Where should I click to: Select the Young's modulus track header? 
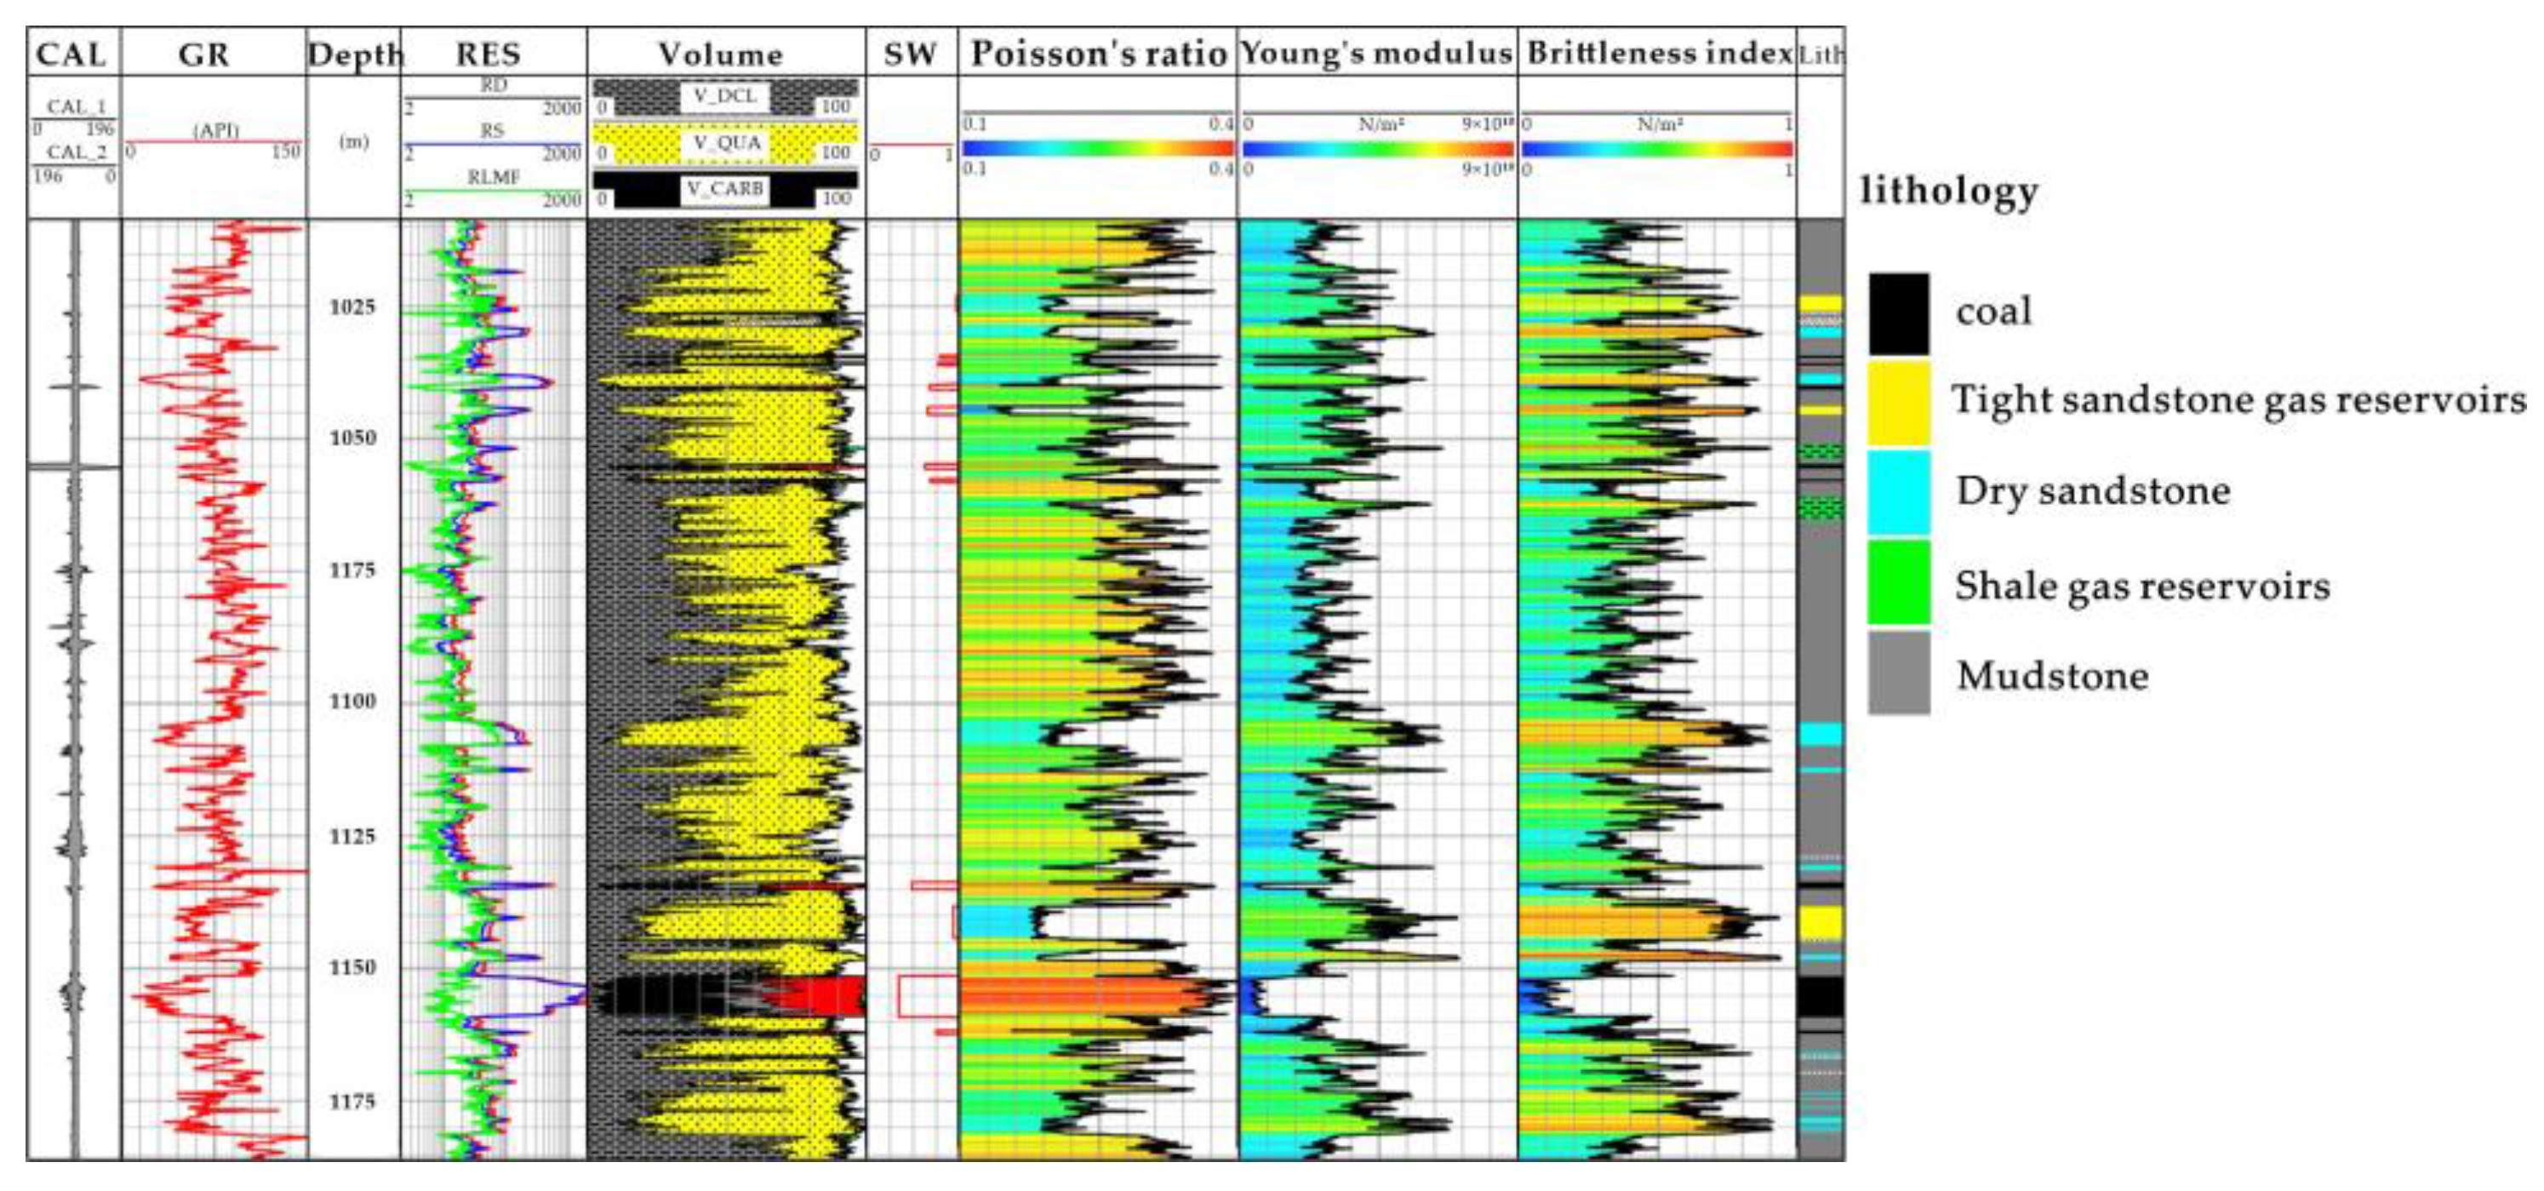pos(1375,54)
